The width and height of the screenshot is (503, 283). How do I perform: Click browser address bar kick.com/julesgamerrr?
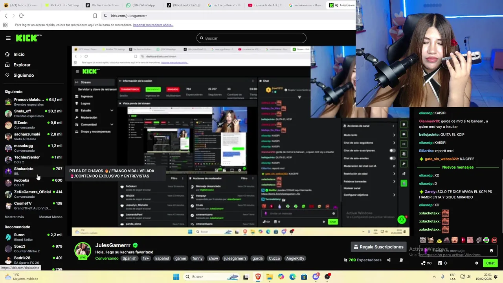coord(129,16)
